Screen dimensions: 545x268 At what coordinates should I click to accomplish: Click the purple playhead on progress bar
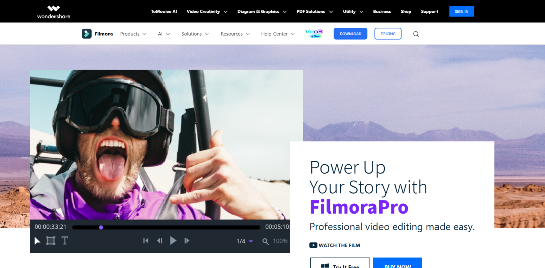(x=101, y=227)
